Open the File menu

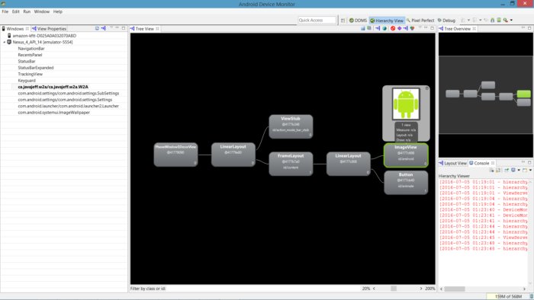coord(5,11)
